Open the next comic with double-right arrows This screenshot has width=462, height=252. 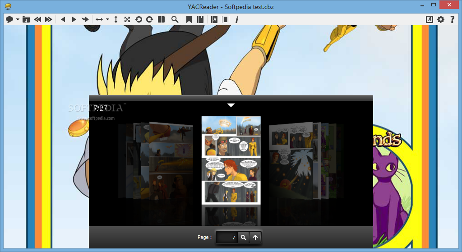[x=49, y=19]
